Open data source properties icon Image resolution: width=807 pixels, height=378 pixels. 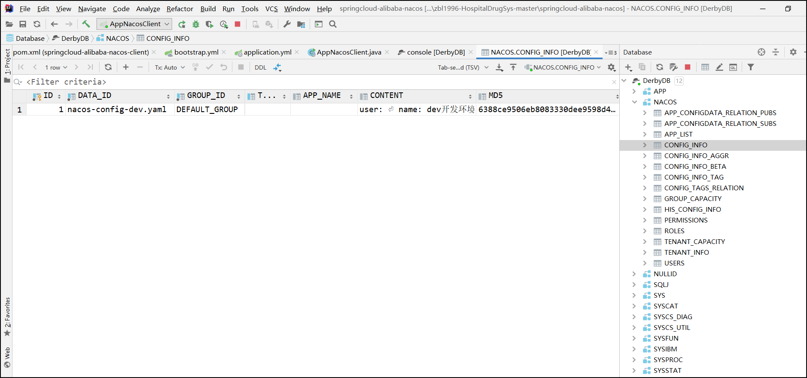click(x=673, y=67)
